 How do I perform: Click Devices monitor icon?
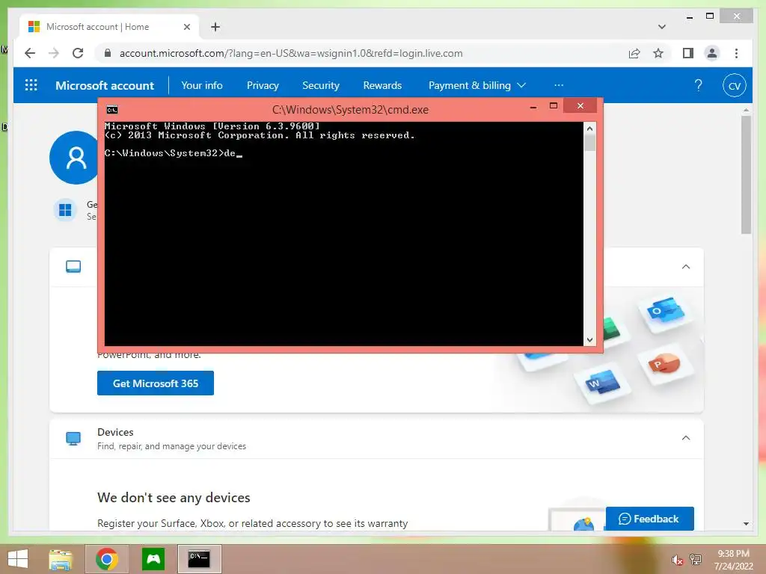pyautogui.click(x=73, y=438)
